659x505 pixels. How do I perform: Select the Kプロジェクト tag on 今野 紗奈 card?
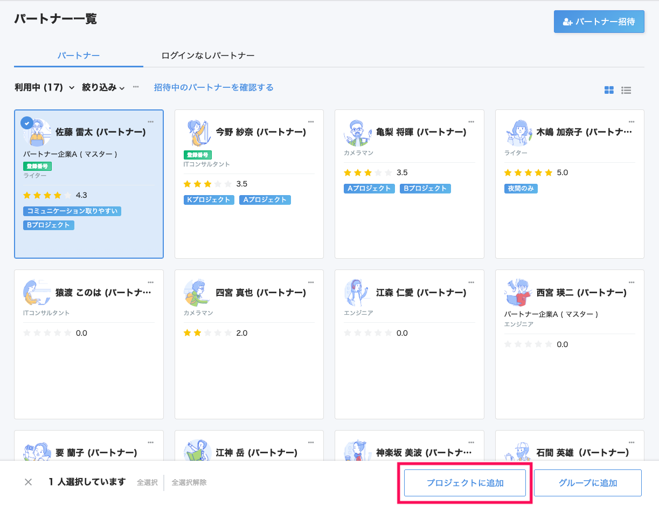(209, 200)
